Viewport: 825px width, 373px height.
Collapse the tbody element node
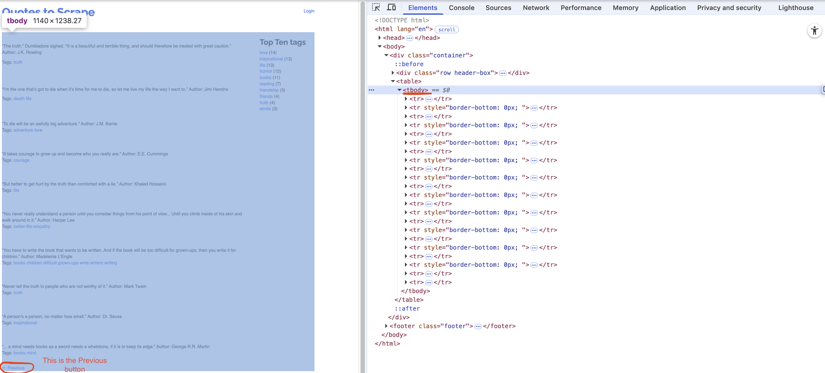399,90
